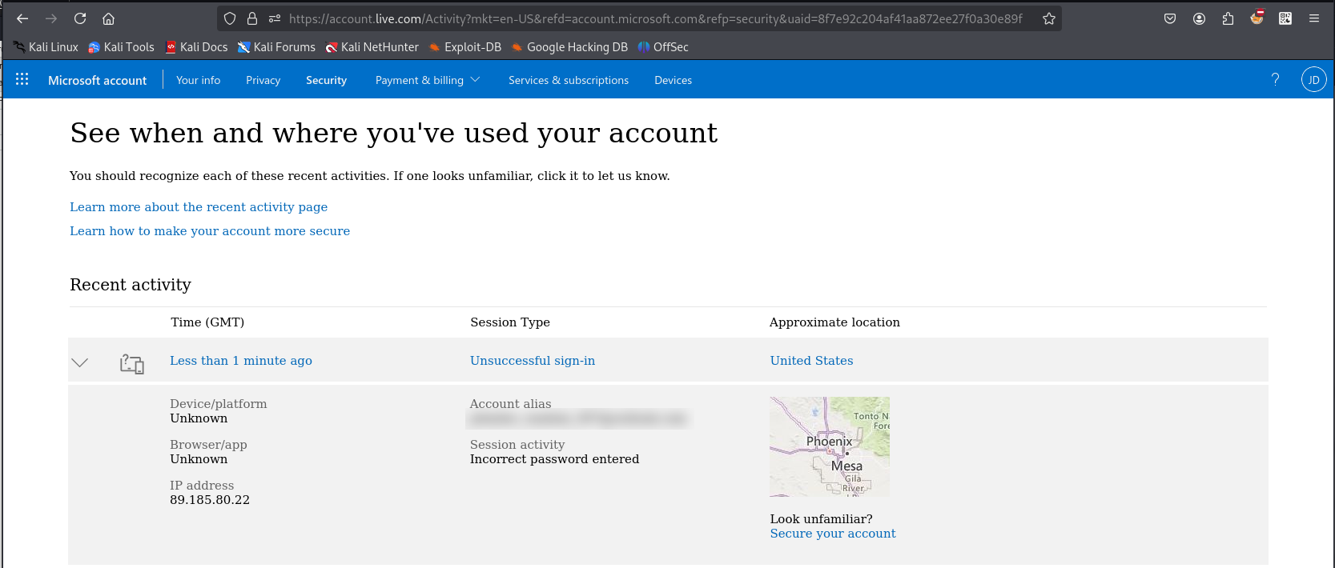The height and width of the screenshot is (568, 1335).
Task: Open the Kali Forums bookmark
Action: pos(276,47)
